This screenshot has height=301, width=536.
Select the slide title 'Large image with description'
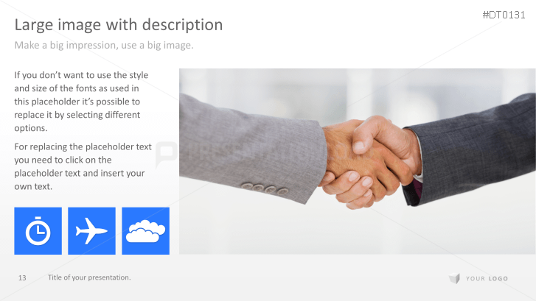pos(118,25)
